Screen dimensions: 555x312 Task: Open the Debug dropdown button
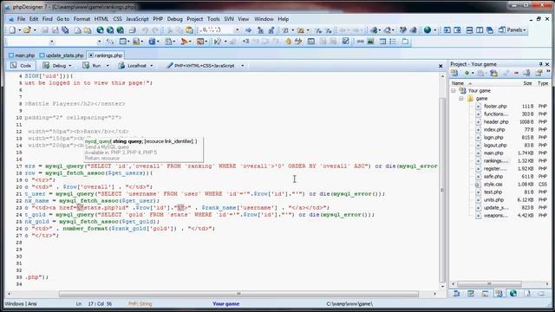[x=57, y=66]
